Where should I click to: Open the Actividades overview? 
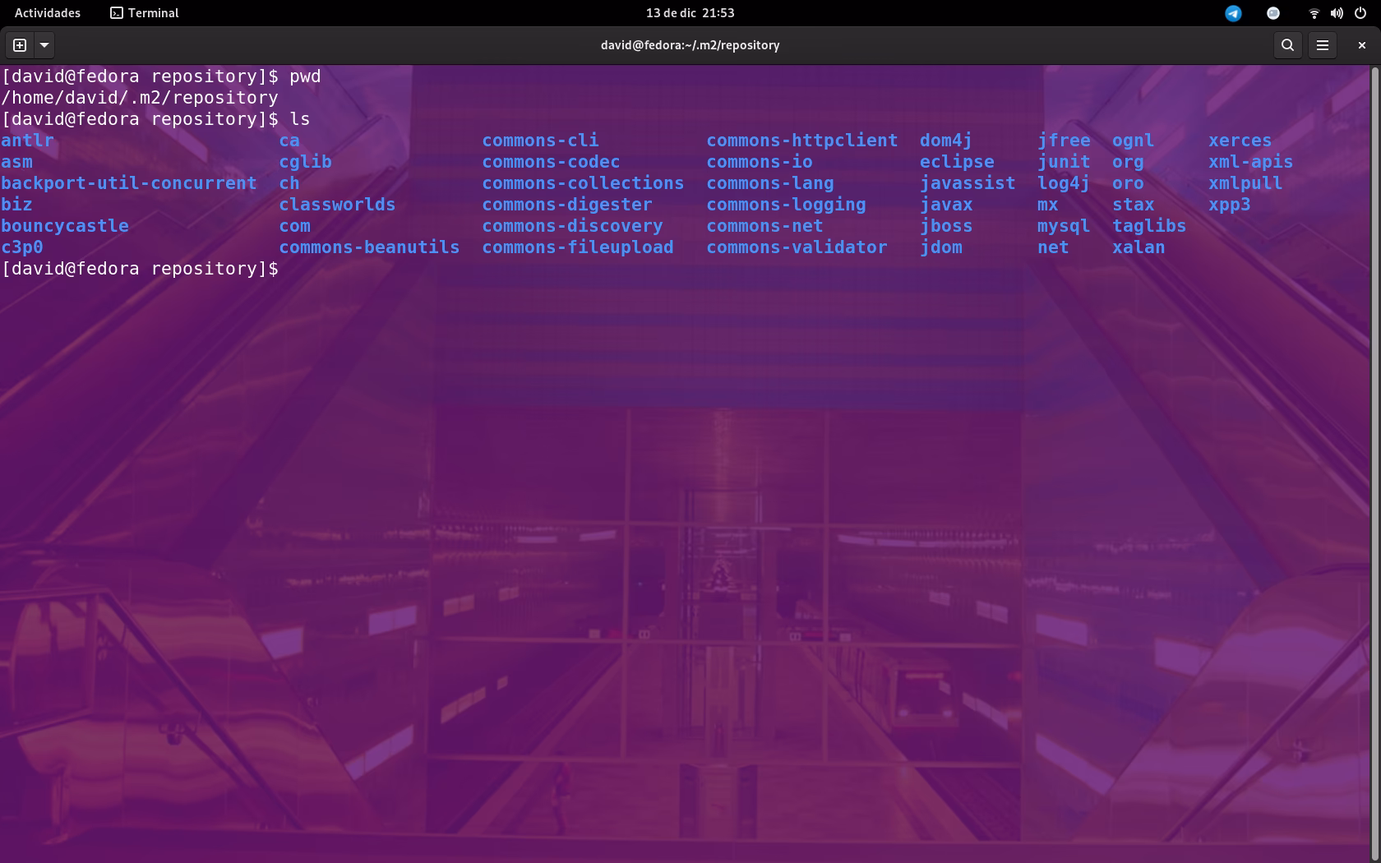click(x=48, y=13)
